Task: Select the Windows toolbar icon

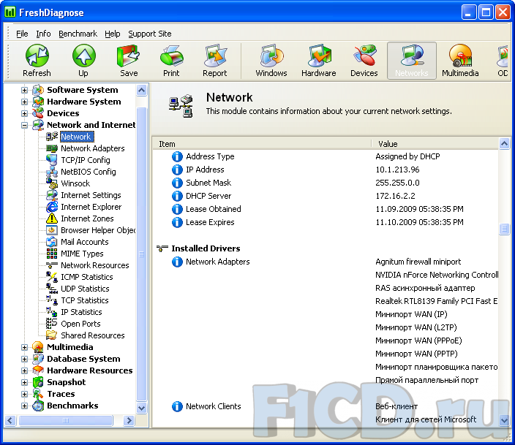Action: tap(271, 61)
